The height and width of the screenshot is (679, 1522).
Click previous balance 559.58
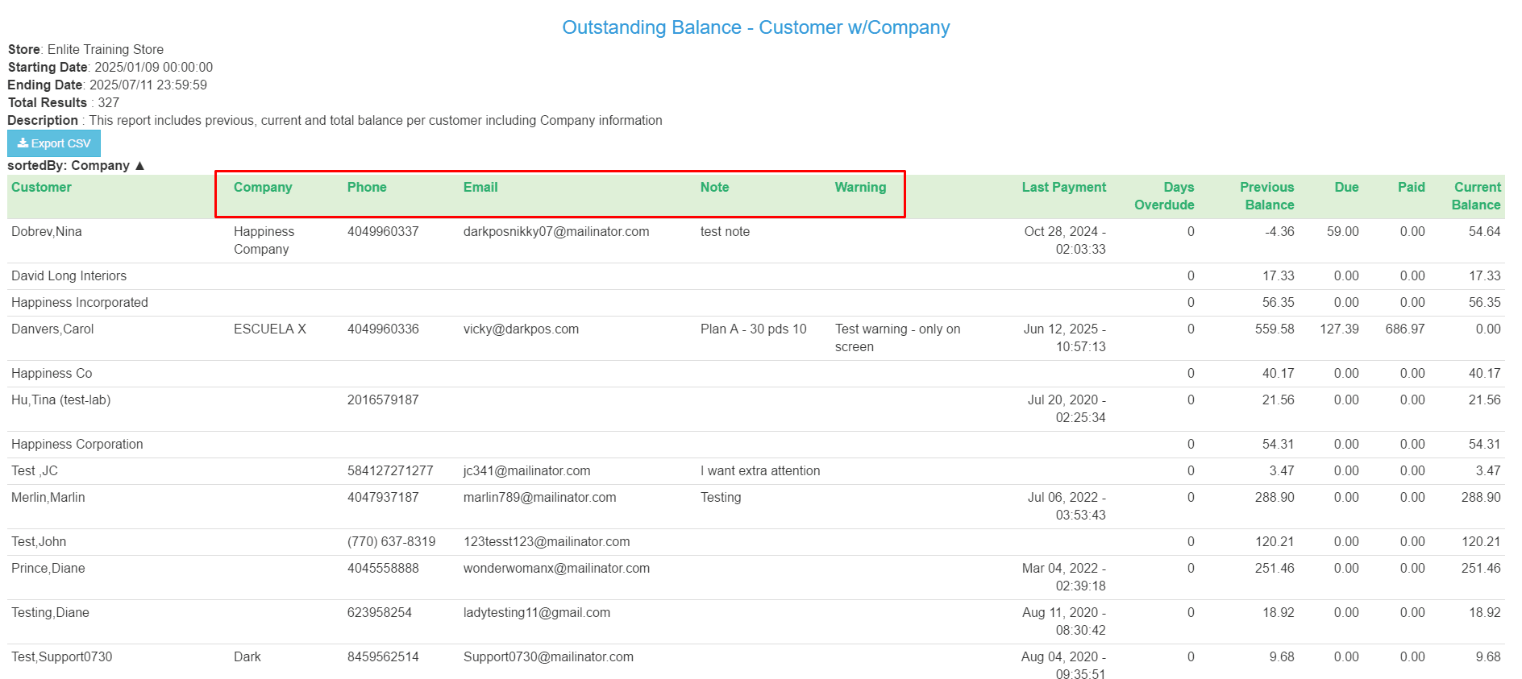click(x=1275, y=329)
